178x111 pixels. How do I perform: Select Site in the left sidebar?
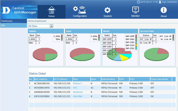14,26
